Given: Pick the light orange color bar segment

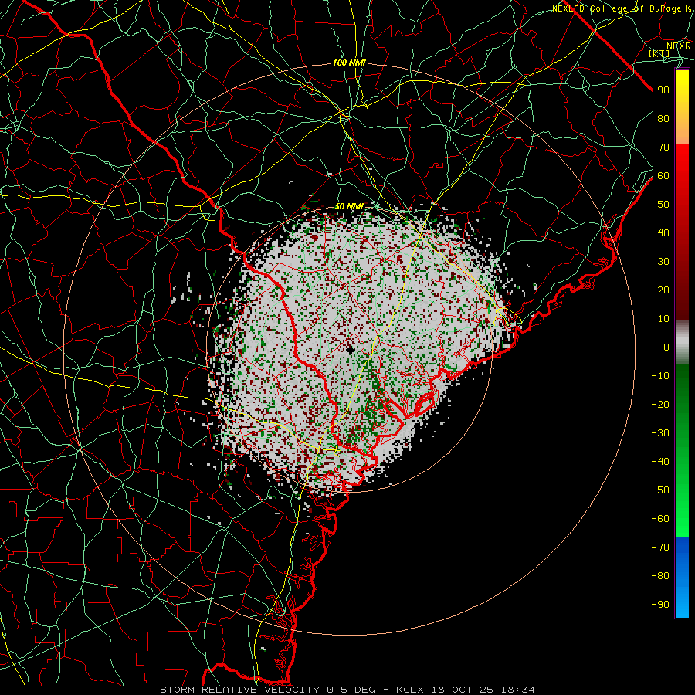Looking at the screenshot, I should click(x=682, y=131).
